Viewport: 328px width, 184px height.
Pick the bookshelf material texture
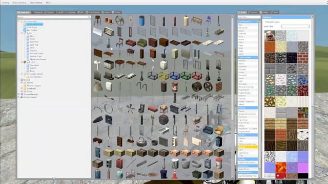coord(303,112)
